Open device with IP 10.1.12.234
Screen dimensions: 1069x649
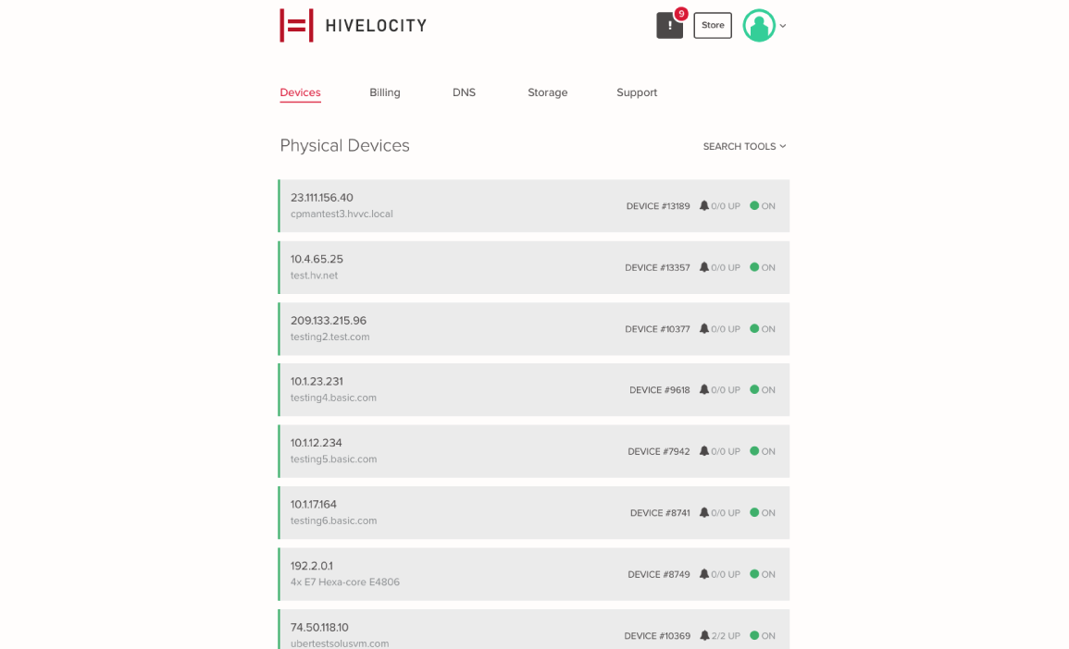(534, 451)
